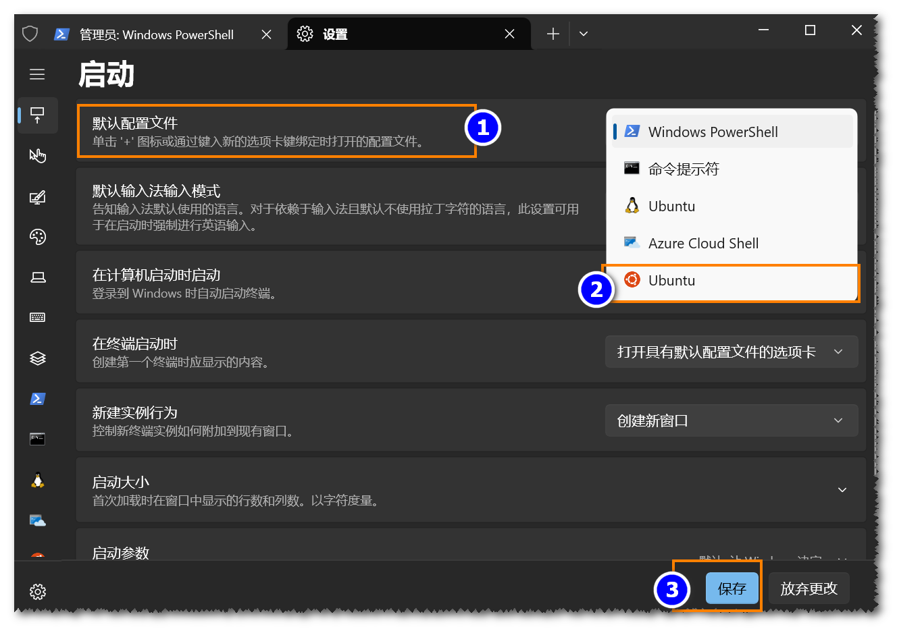
Task: Open Color schemes via the palette icon
Action: coord(38,237)
